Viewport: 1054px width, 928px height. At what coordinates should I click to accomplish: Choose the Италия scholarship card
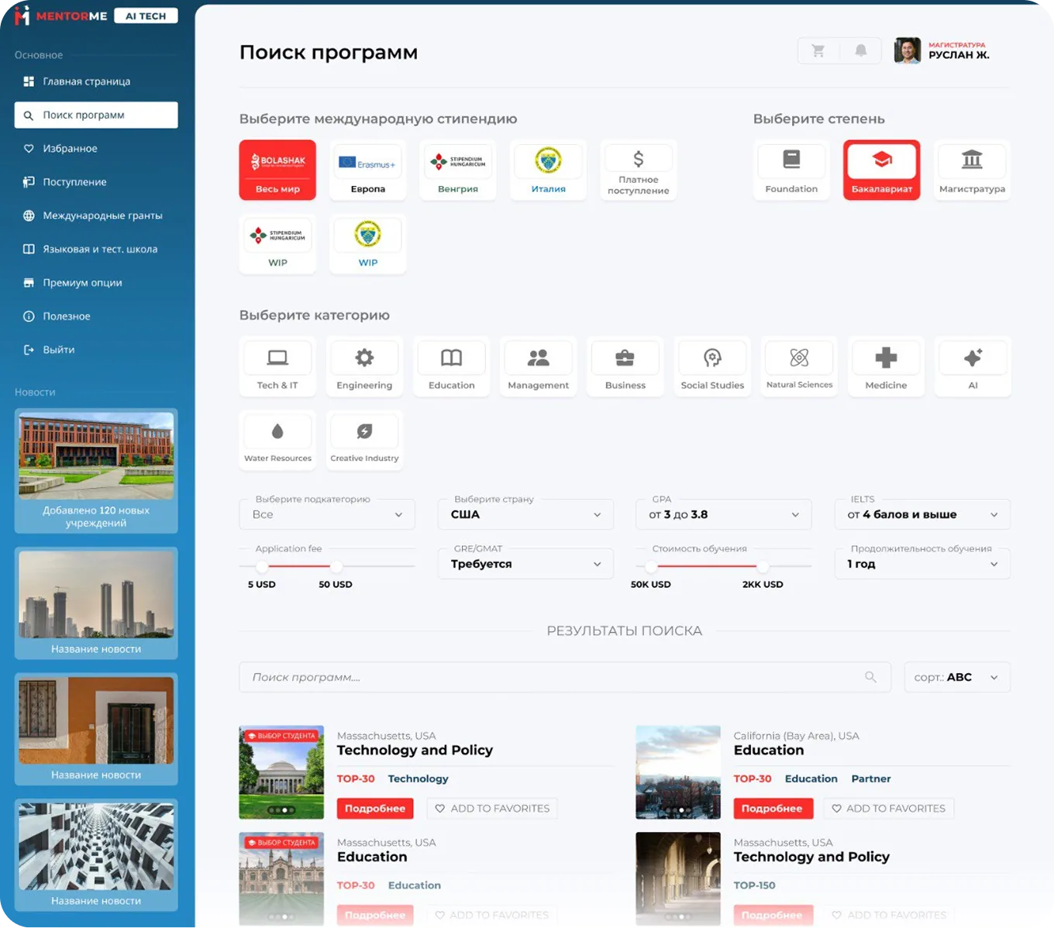[x=548, y=170]
